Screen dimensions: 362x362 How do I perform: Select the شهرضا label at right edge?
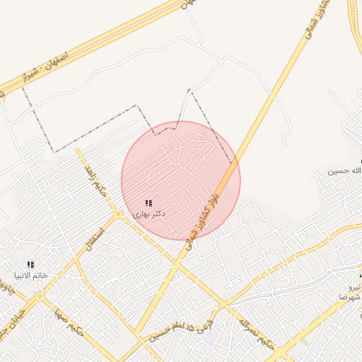[351, 297]
